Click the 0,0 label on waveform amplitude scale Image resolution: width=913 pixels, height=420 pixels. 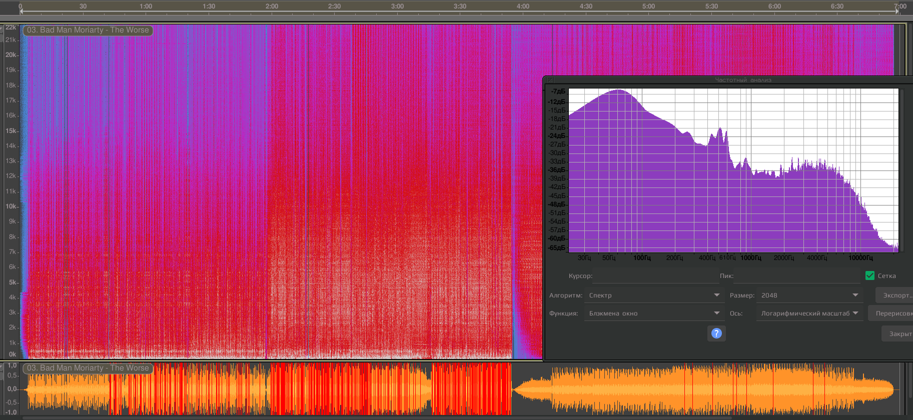[x=12, y=389]
